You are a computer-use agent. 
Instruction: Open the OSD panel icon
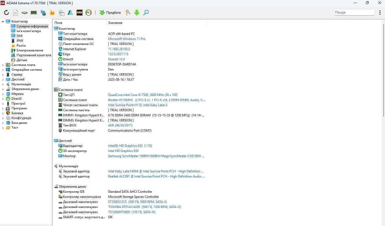(79, 13)
